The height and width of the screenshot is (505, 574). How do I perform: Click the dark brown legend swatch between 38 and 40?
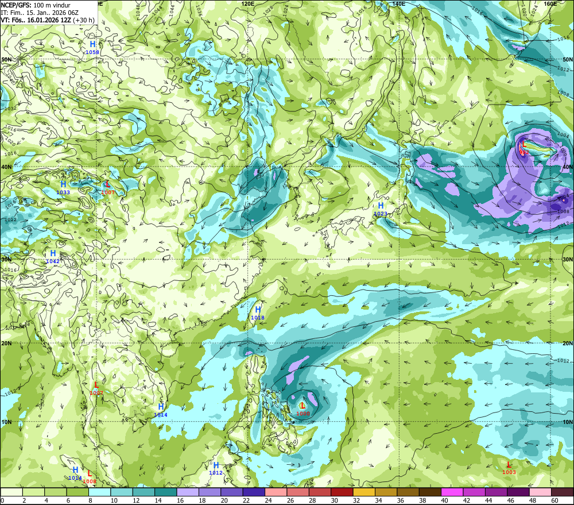tap(430, 492)
